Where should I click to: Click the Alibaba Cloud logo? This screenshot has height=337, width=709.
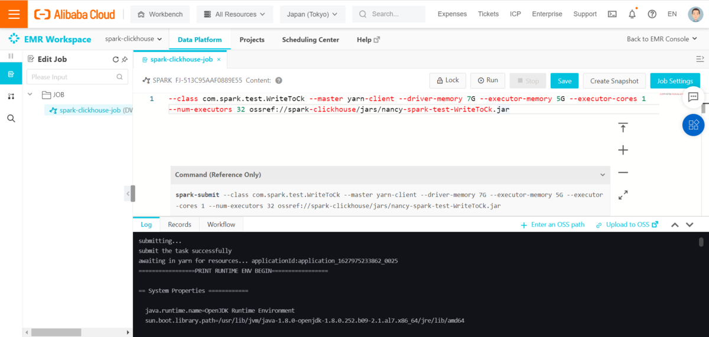pyautogui.click(x=74, y=14)
